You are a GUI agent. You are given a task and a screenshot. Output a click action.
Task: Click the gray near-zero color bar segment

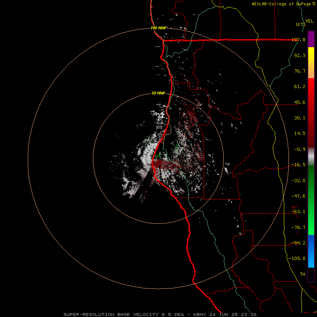(x=311, y=157)
